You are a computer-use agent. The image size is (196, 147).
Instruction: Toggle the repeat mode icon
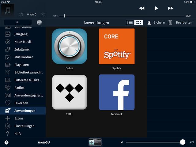pos(21,14)
